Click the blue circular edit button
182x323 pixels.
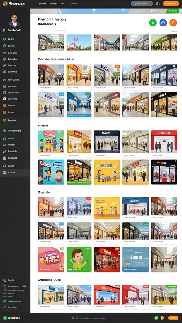(163, 23)
